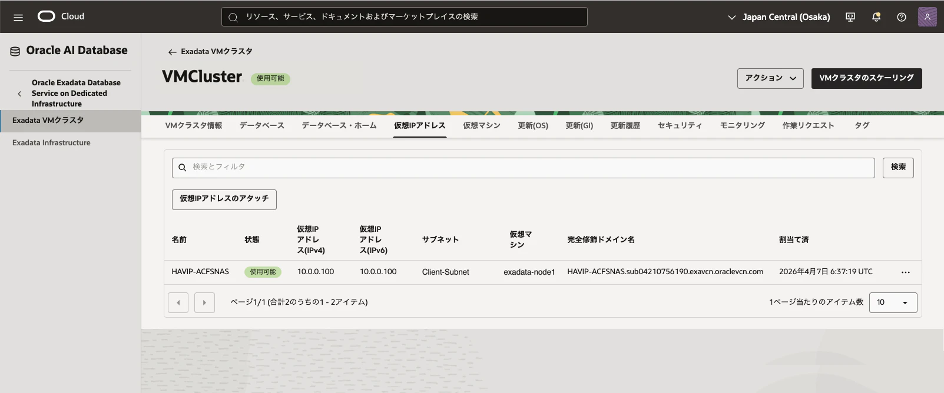
Task: Click 仮想IPアドレスのアタッチ button
Action: point(224,199)
